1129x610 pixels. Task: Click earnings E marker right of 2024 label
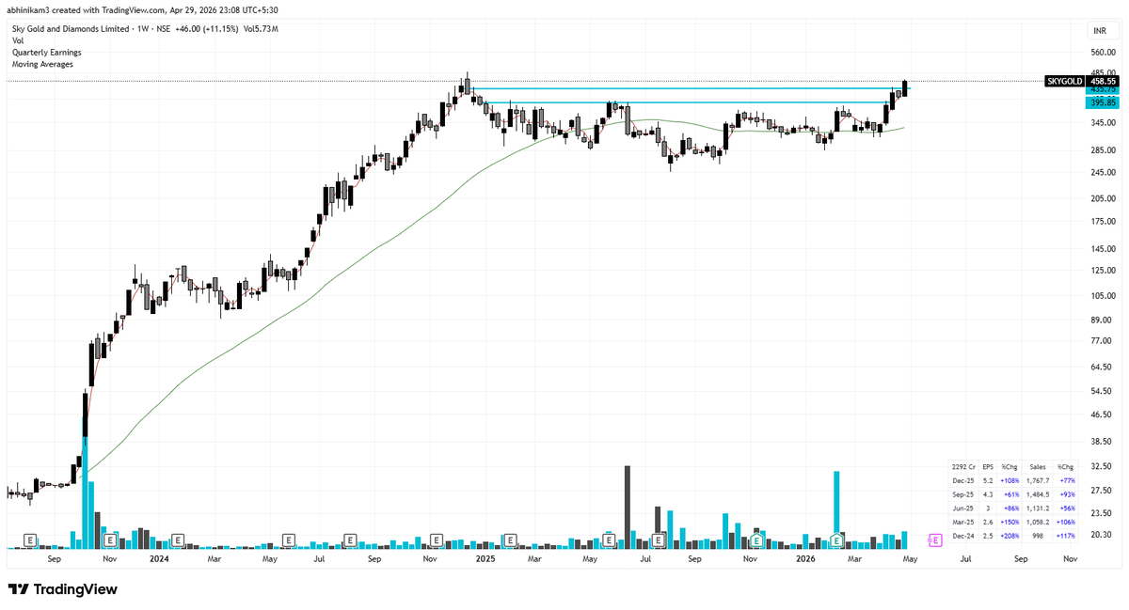pyautogui.click(x=176, y=540)
